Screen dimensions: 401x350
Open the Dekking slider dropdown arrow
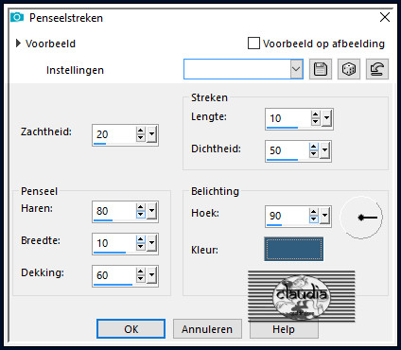coord(151,275)
